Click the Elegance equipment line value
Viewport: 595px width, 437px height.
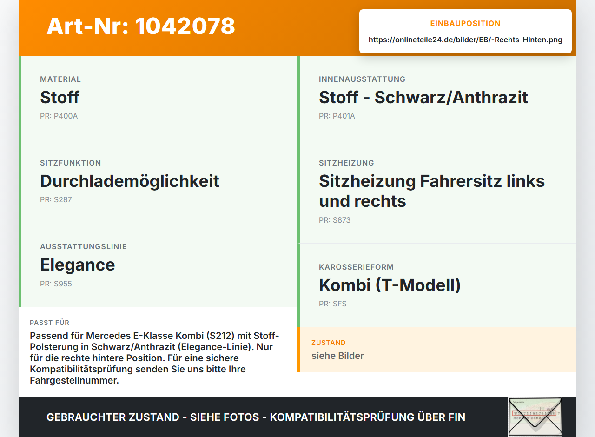pyautogui.click(x=78, y=265)
